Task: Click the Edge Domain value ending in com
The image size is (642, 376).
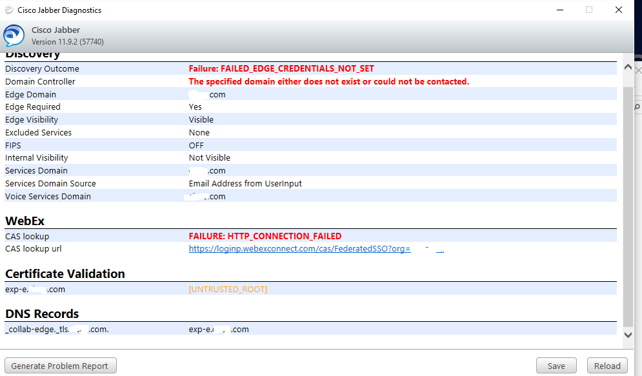Action: pos(207,95)
